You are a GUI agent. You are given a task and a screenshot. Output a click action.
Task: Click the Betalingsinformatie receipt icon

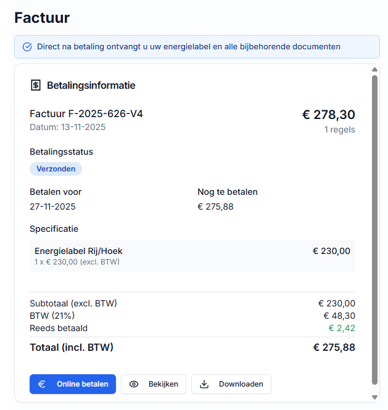36,85
